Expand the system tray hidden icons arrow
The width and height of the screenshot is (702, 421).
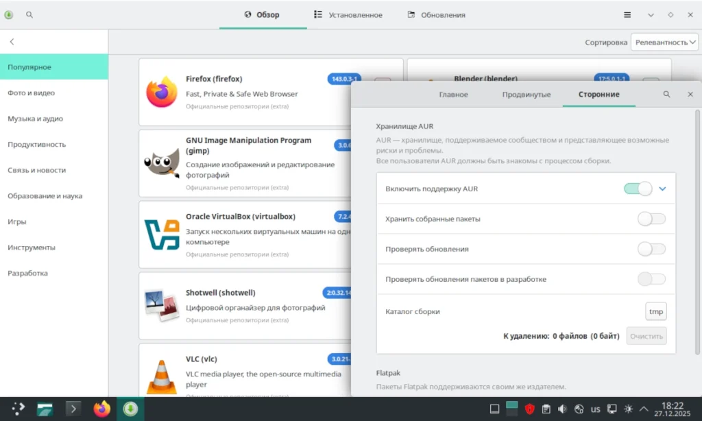click(644, 409)
